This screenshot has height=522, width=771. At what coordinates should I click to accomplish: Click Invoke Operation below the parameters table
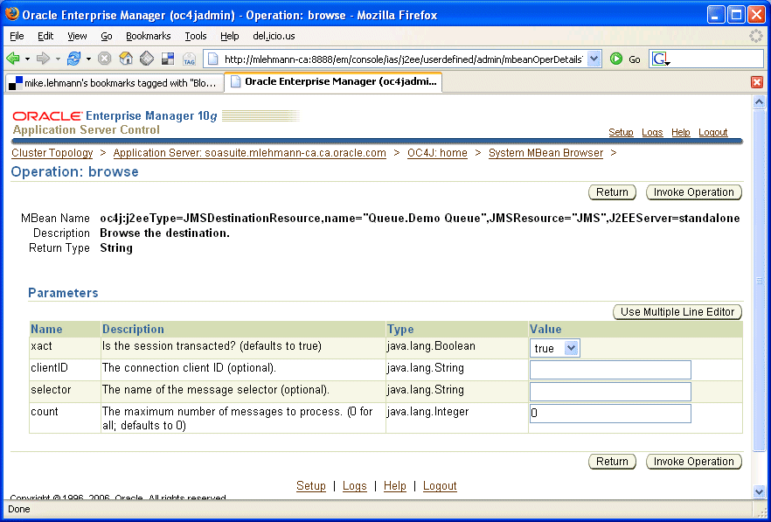(694, 462)
